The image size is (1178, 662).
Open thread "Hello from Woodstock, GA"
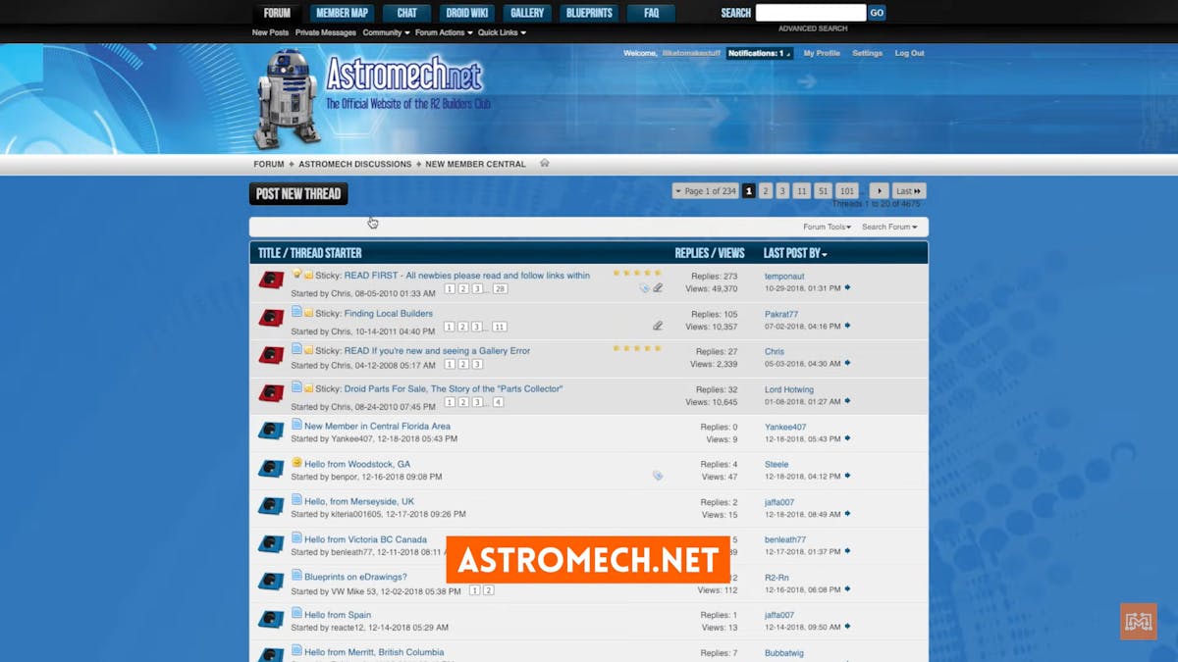point(357,464)
